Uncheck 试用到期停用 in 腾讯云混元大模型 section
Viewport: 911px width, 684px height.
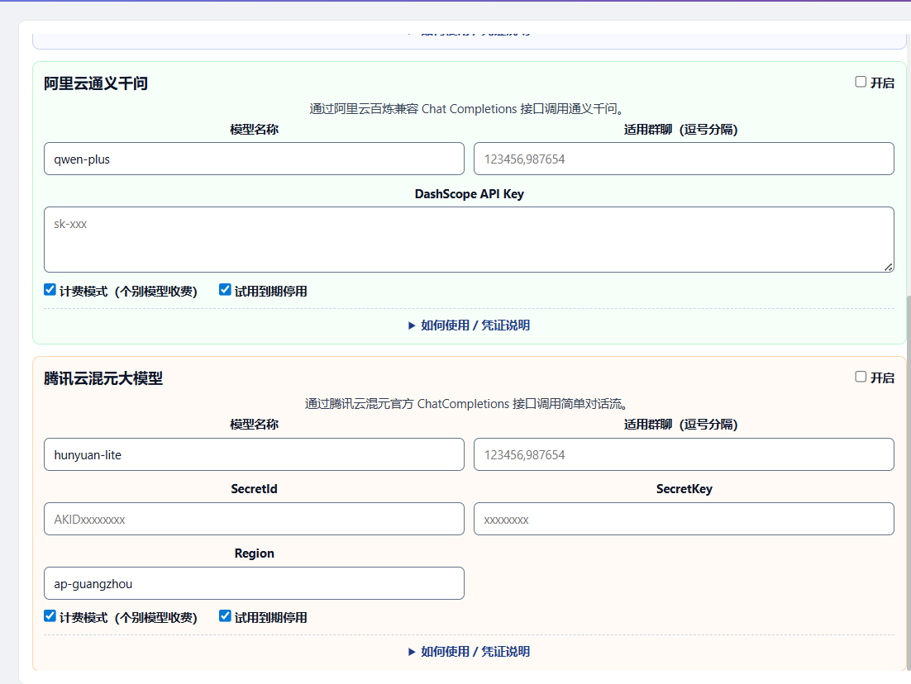[225, 616]
